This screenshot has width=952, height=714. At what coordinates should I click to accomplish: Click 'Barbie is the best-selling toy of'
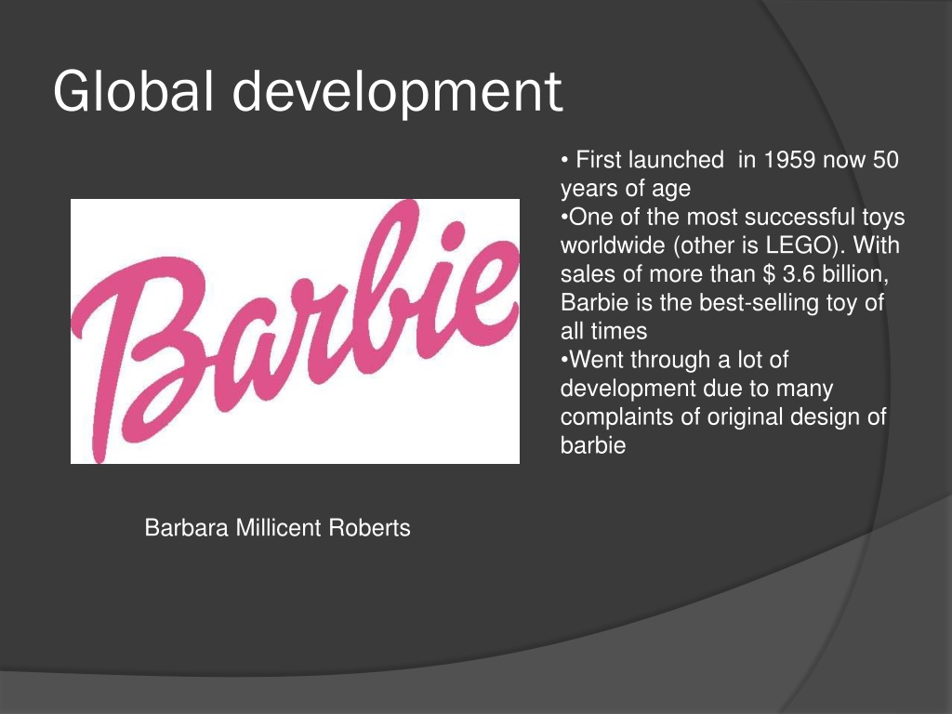click(721, 302)
